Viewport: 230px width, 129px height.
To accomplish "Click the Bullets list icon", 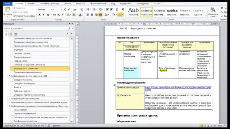I will [88, 10].
